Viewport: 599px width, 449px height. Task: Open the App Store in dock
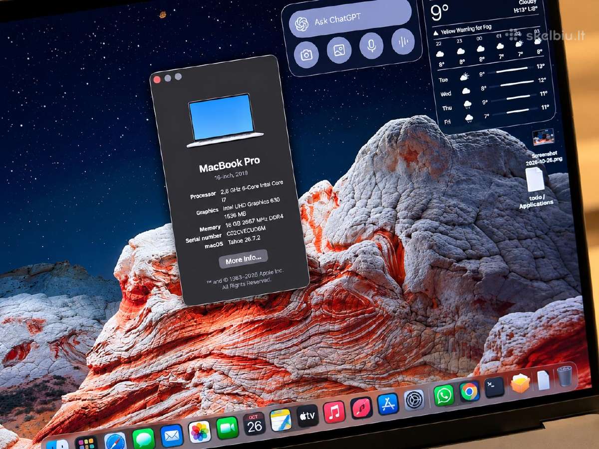point(388,404)
